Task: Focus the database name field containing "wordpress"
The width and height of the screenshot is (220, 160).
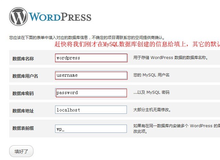Action: [x=91, y=58]
